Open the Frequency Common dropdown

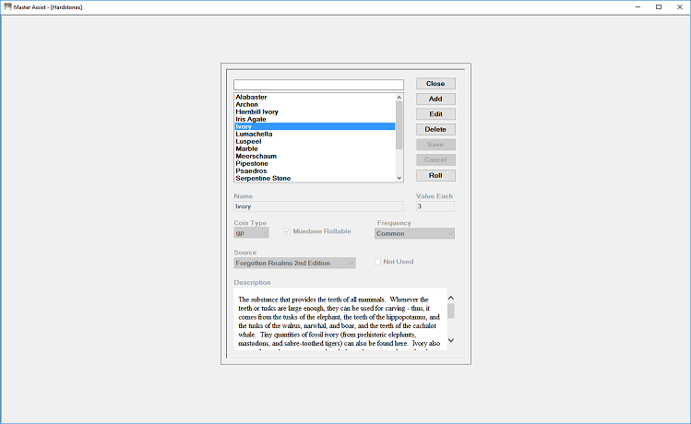pos(414,234)
